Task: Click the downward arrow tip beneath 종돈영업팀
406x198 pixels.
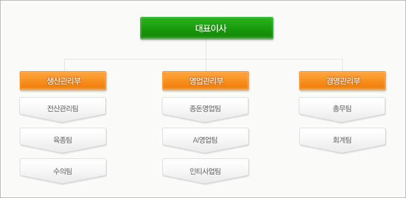Action: pos(205,120)
